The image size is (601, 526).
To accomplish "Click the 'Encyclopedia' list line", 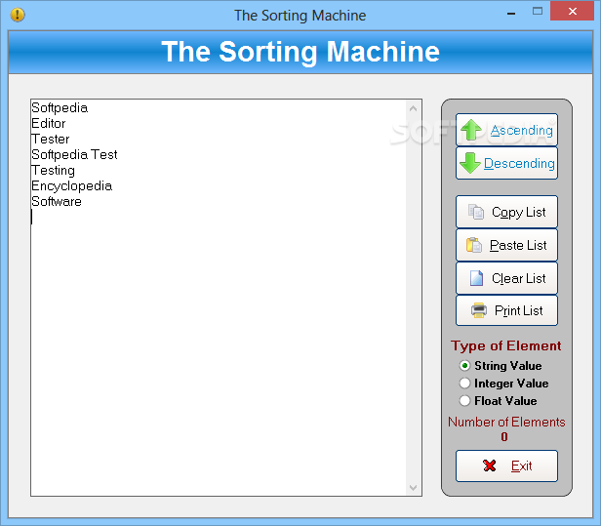I will tap(71, 186).
